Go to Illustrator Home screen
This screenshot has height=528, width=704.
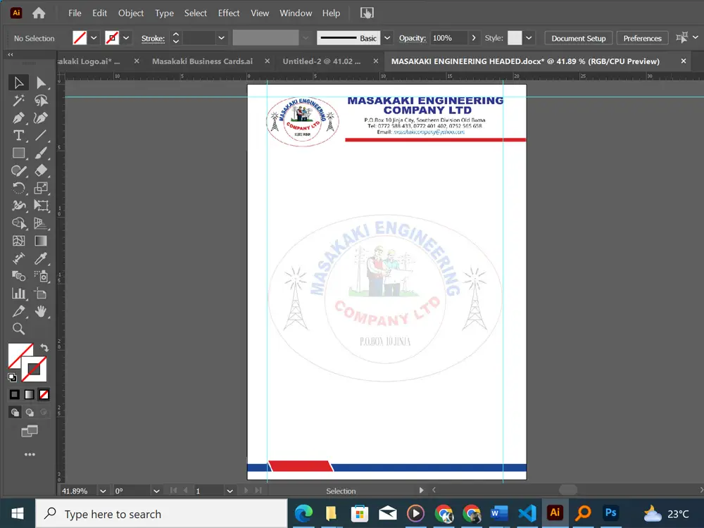[x=39, y=13]
